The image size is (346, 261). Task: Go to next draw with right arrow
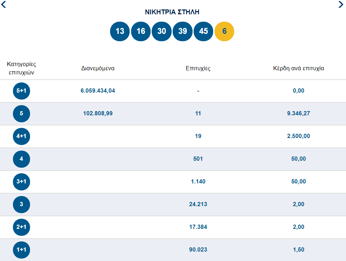coord(341,5)
